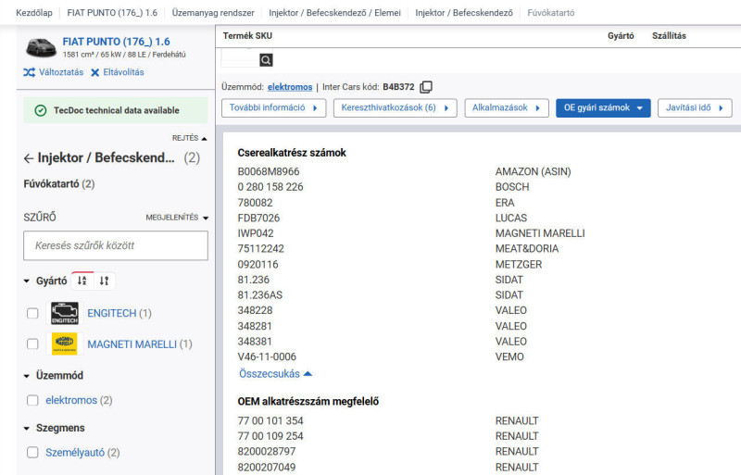Click the MEAT&DORIA manufacturer name
The height and width of the screenshot is (475, 741).
coord(526,248)
